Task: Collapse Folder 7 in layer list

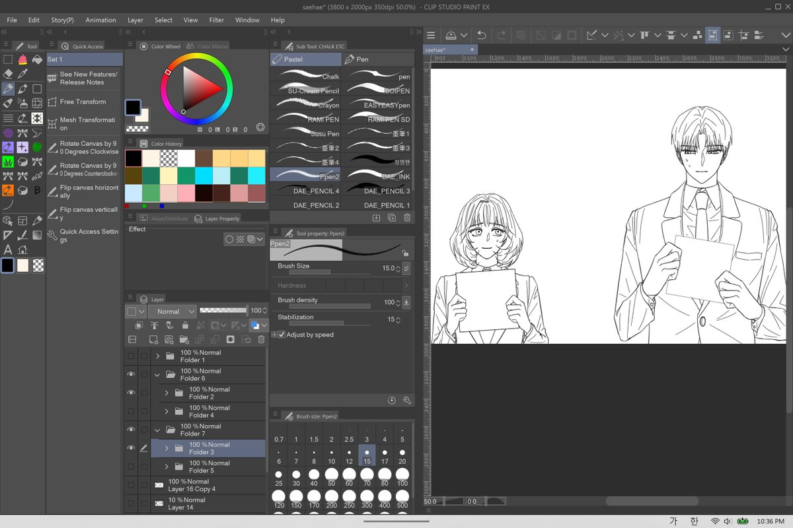Action: coord(157,430)
